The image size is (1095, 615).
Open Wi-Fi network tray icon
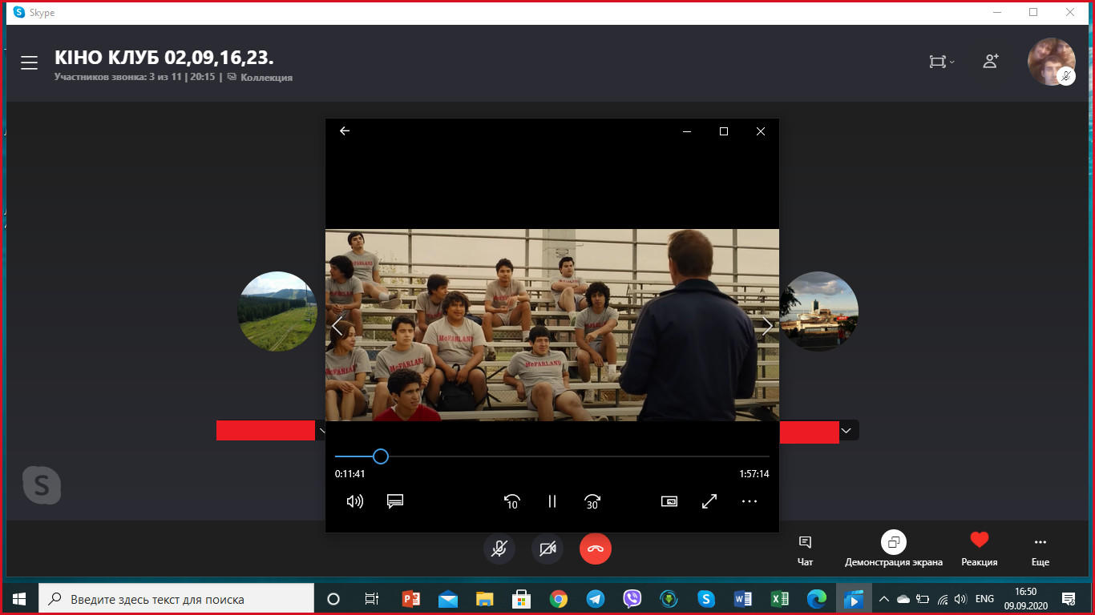[943, 598]
